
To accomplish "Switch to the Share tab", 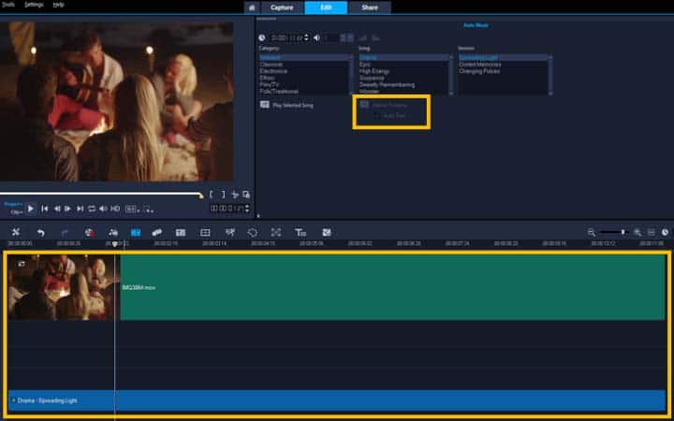I will point(370,7).
